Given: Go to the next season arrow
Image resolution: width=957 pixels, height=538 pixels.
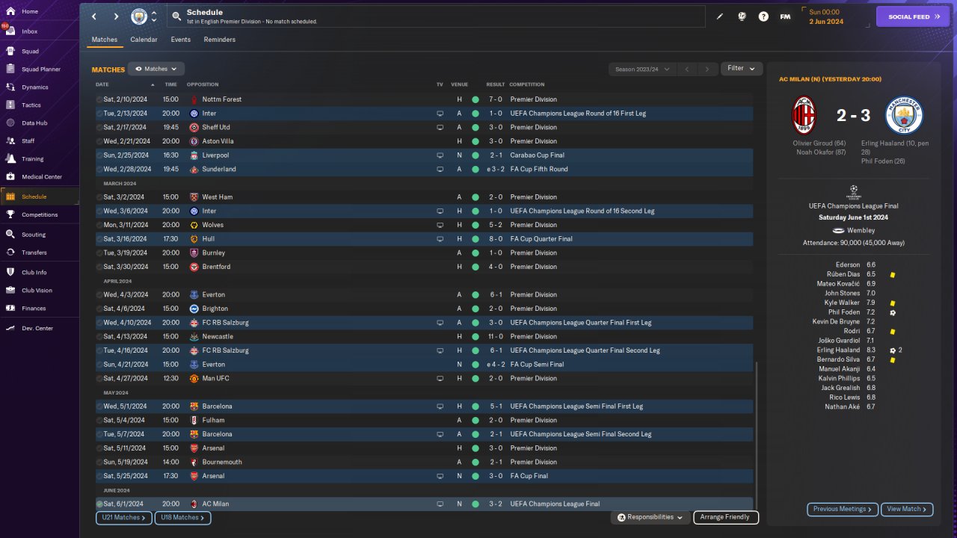Looking at the screenshot, I should 707,69.
